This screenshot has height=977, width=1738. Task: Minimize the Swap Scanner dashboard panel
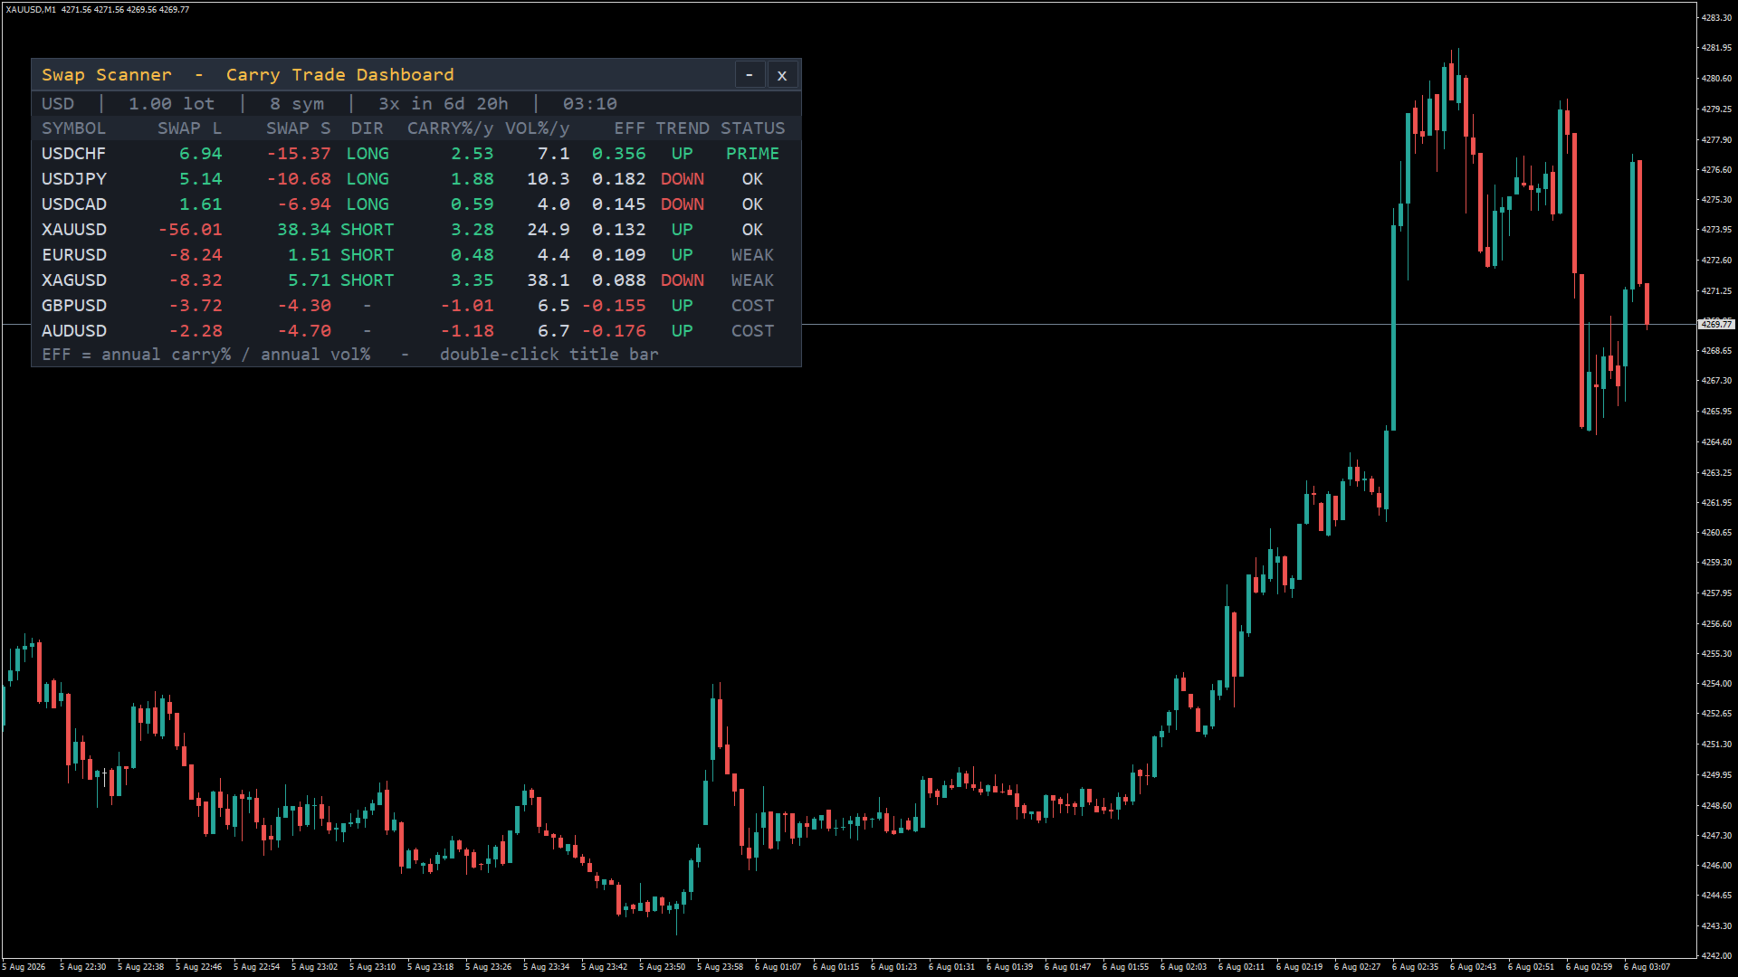tap(750, 75)
